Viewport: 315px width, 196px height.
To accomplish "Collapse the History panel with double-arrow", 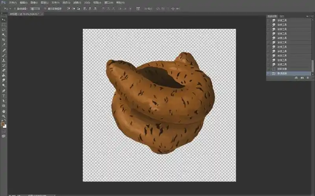I will (x=307, y=16).
